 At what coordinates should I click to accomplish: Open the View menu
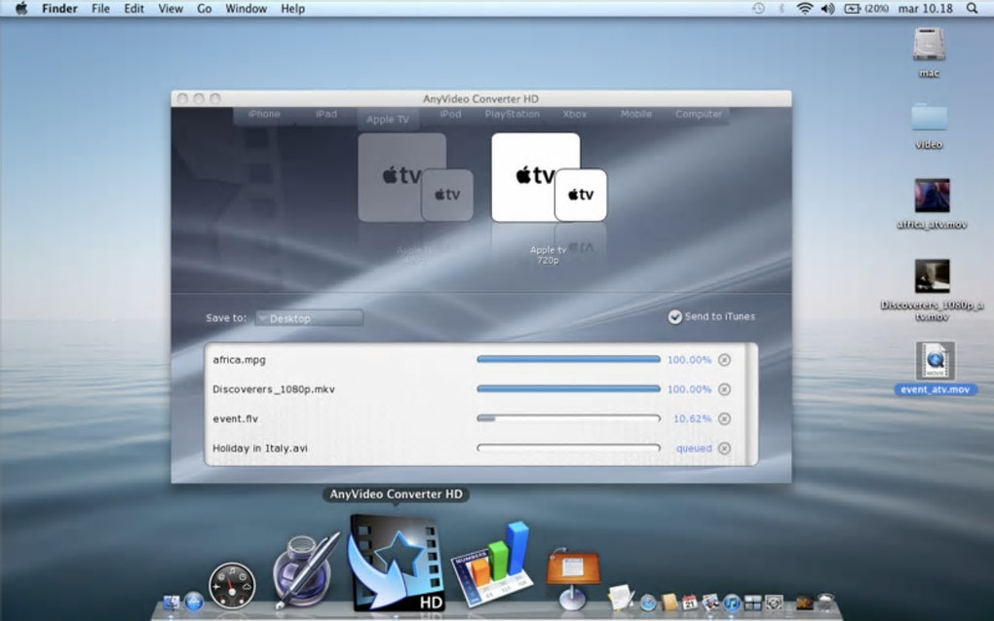tap(171, 8)
